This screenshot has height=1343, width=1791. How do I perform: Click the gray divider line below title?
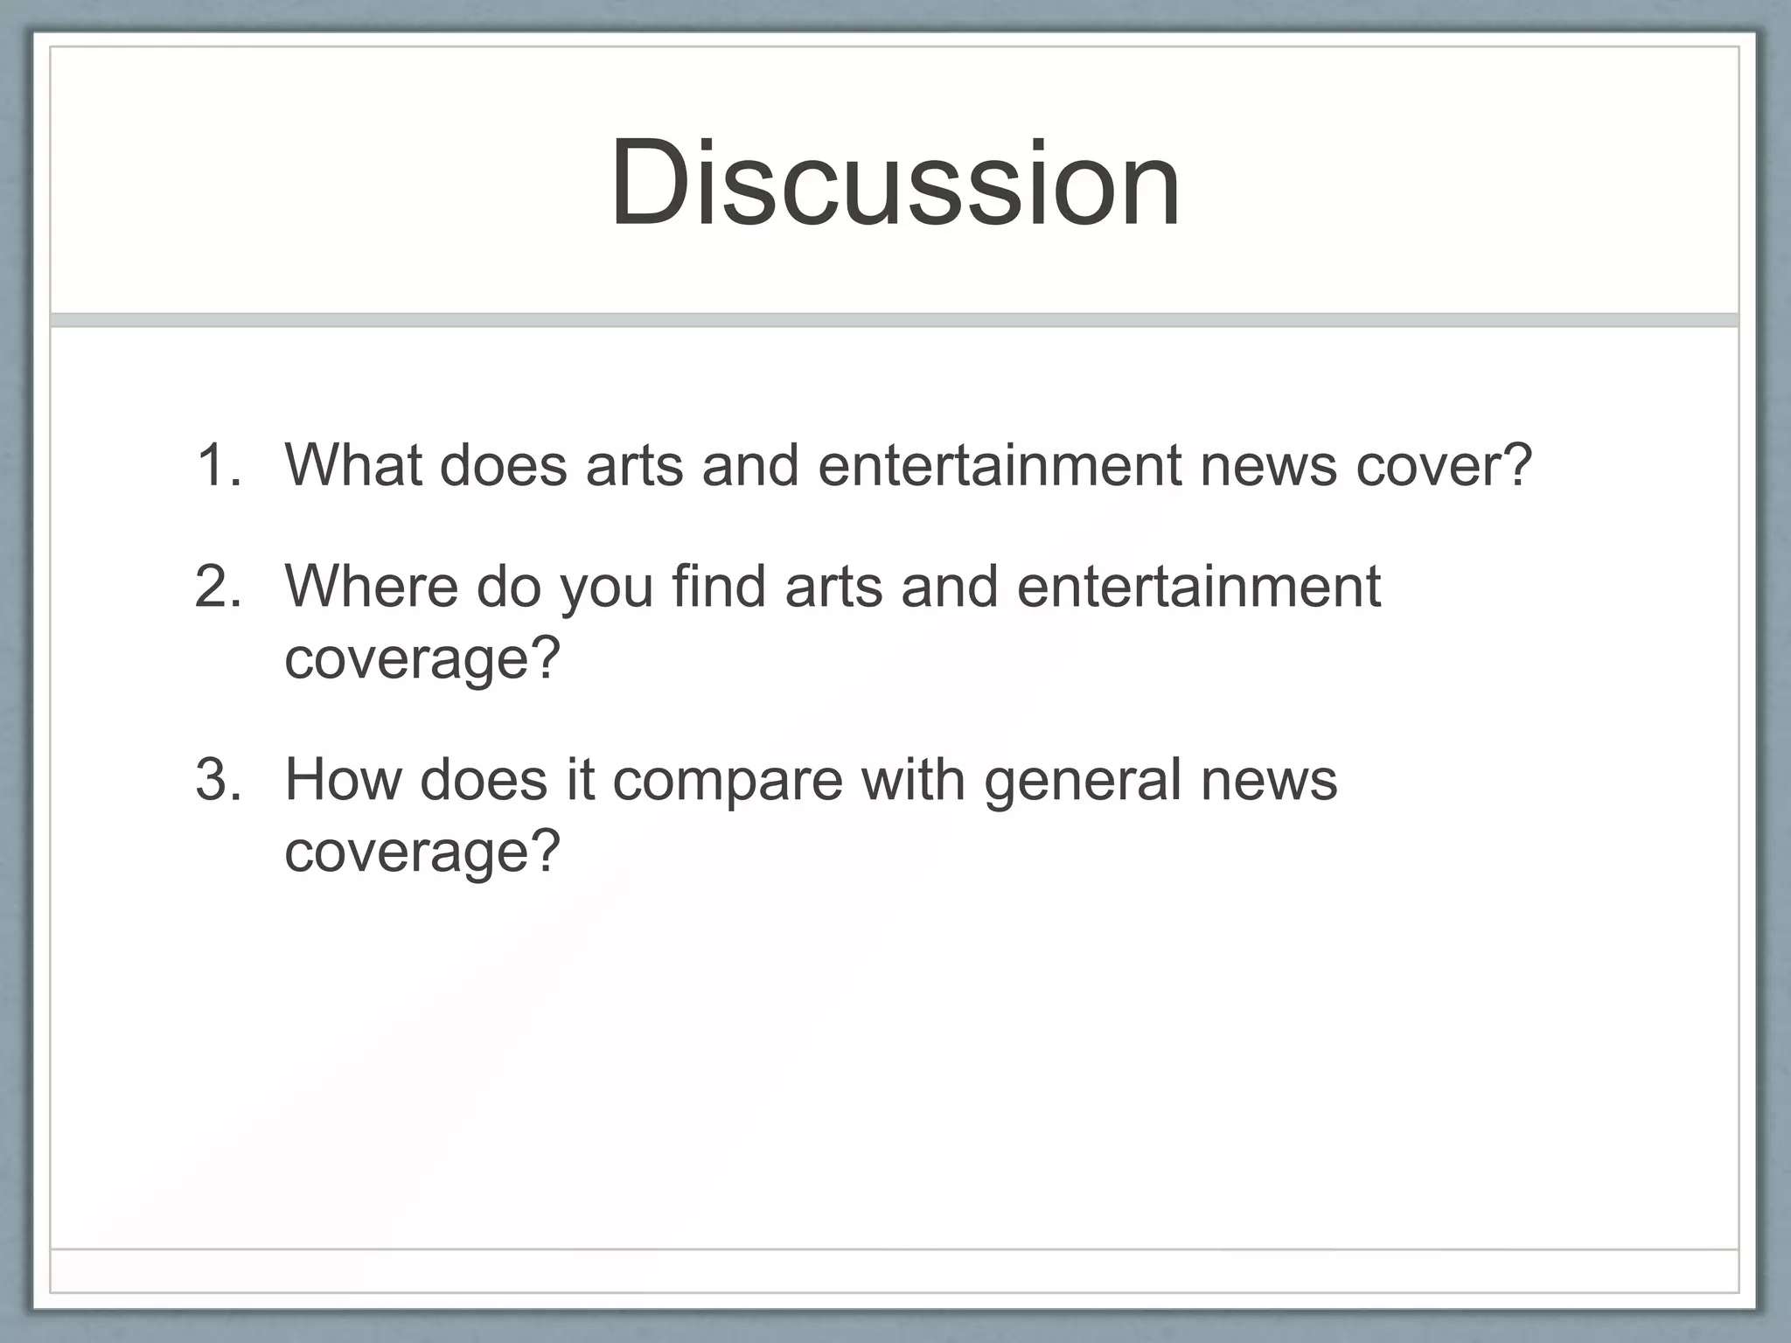pyautogui.click(x=895, y=320)
